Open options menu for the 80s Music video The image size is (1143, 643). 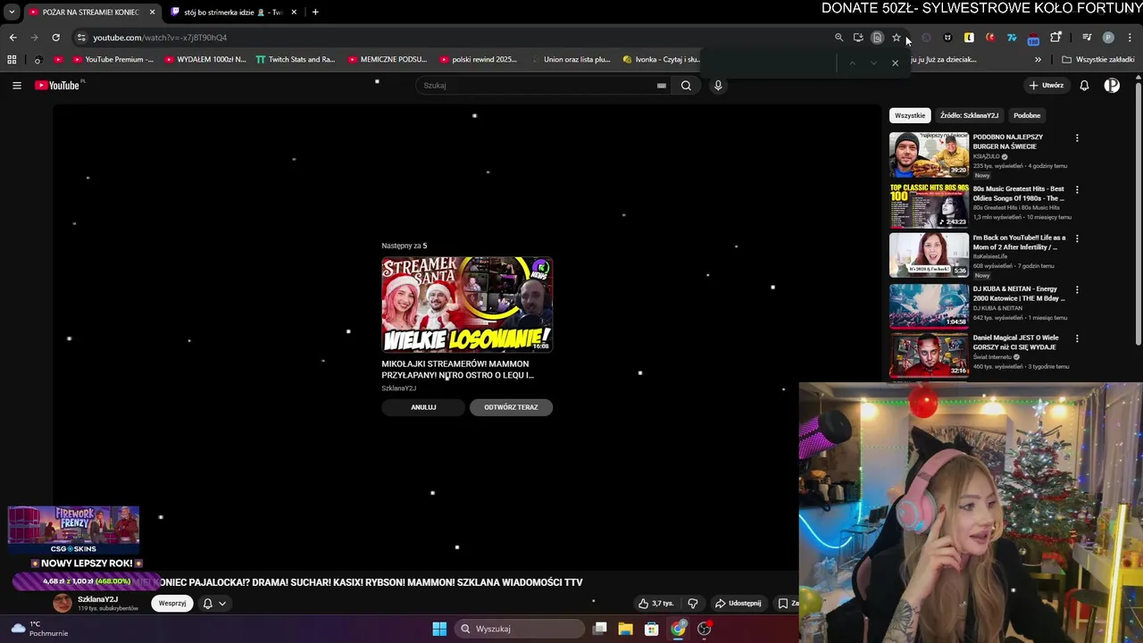pyautogui.click(x=1077, y=190)
